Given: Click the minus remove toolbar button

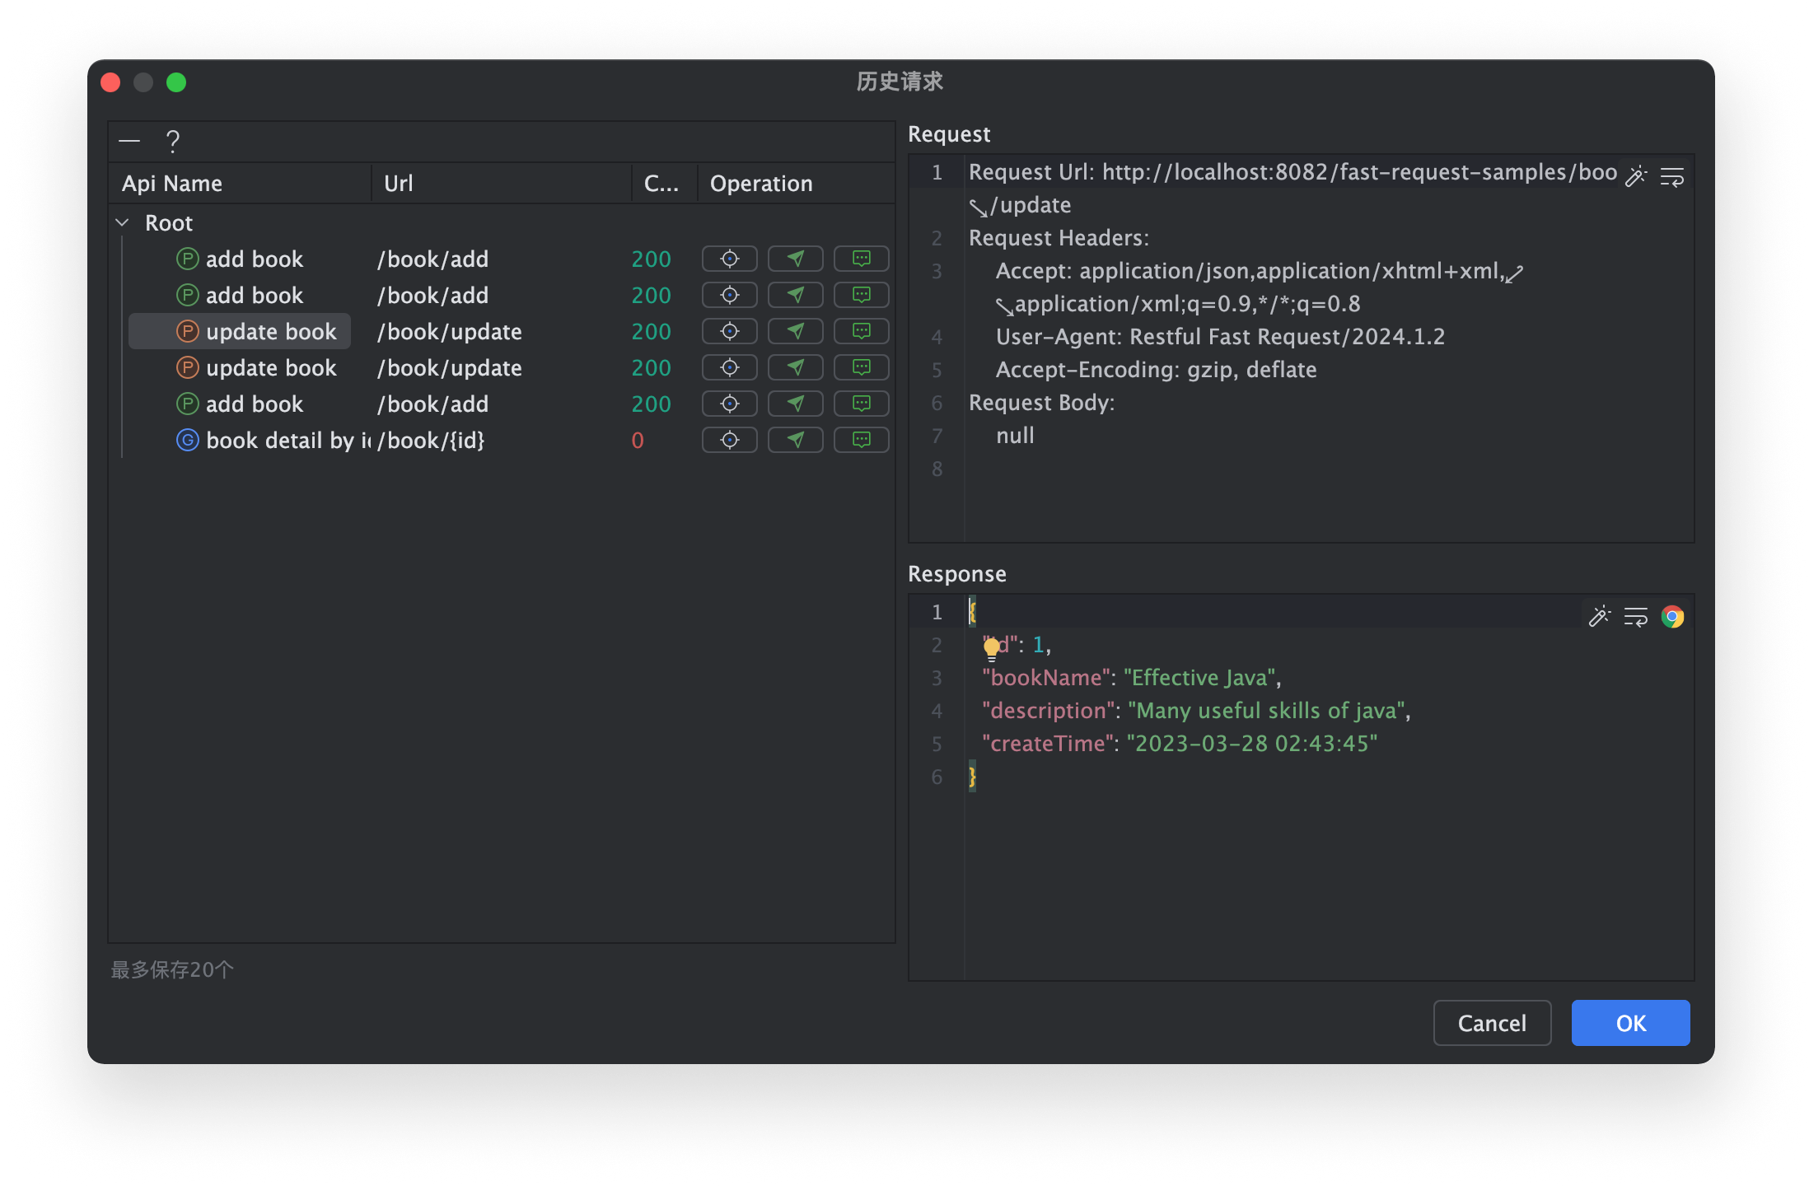Looking at the screenshot, I should point(129,142).
